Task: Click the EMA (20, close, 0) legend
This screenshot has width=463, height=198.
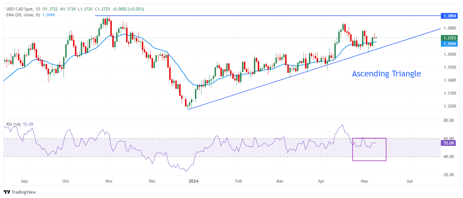Action: click(23, 15)
